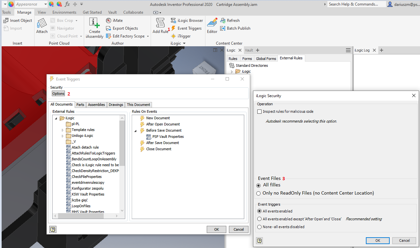Click OK in the Event Triggers dialog
Viewport: 420px width, 248px height.
(217, 229)
